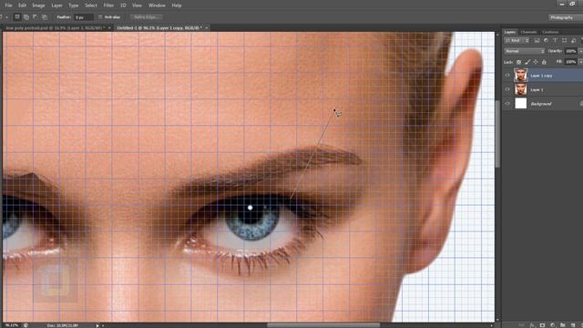The height and width of the screenshot is (328, 583).
Task: Open View menu
Action: (x=137, y=5)
